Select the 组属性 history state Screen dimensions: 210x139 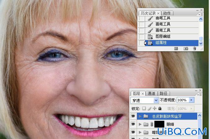click(171, 43)
